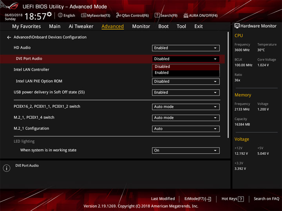
Task: Open USB power delivery in S5 dropdown
Action: 186,93
